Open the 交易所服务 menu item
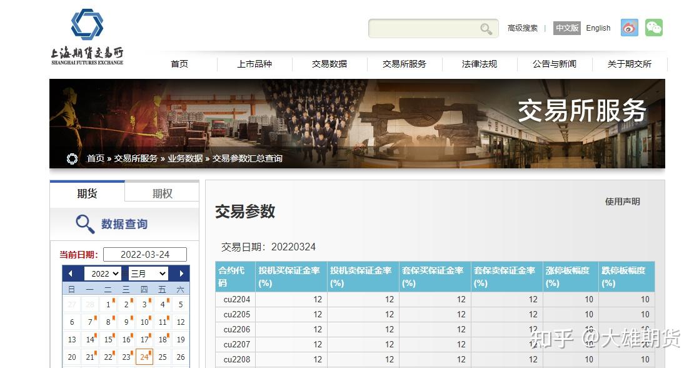Viewport: 699px width, 368px height. (x=405, y=64)
